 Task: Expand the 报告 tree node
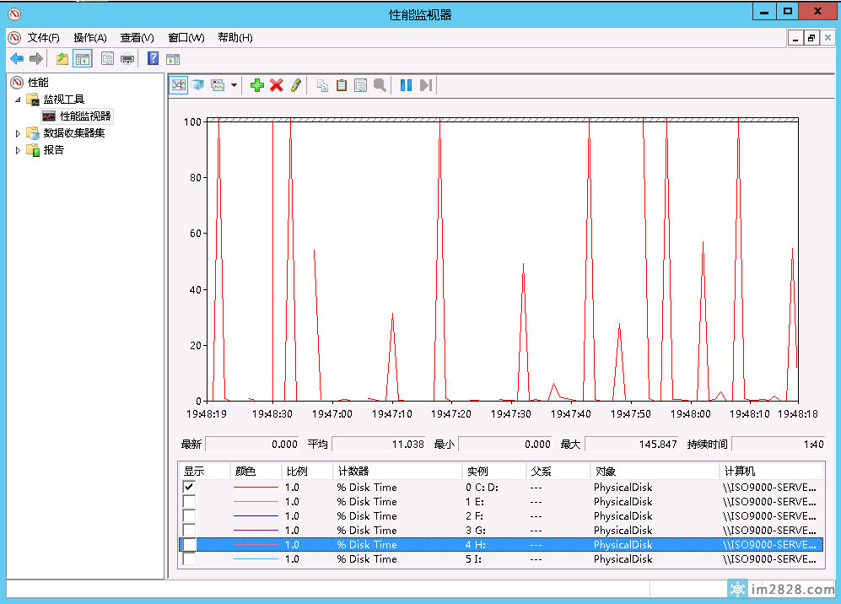19,150
